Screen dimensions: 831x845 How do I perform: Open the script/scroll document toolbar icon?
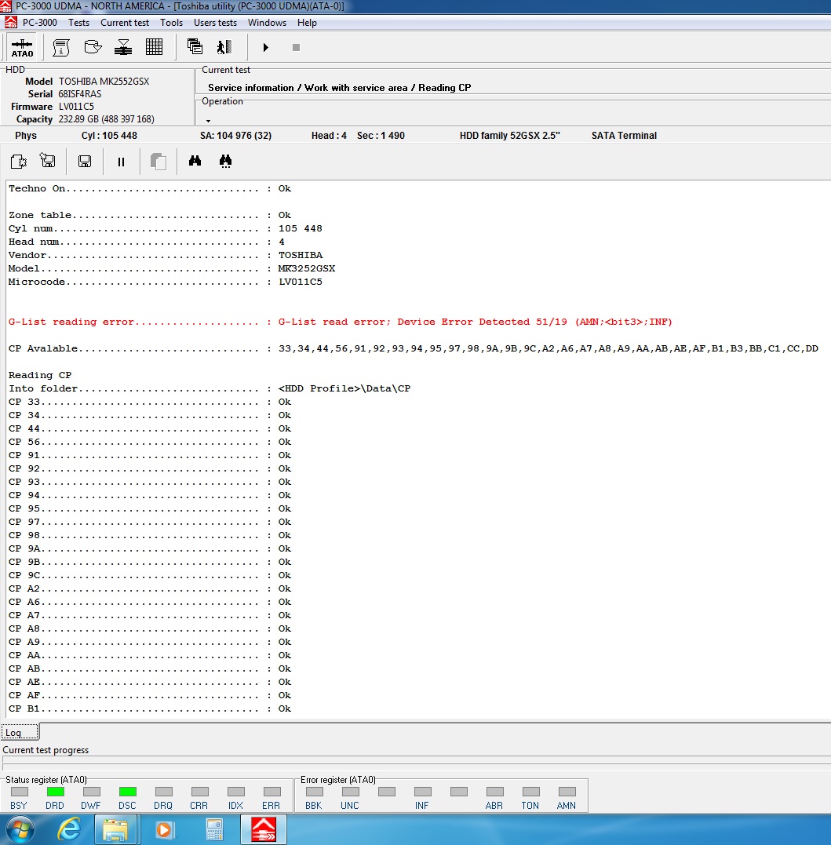click(61, 47)
